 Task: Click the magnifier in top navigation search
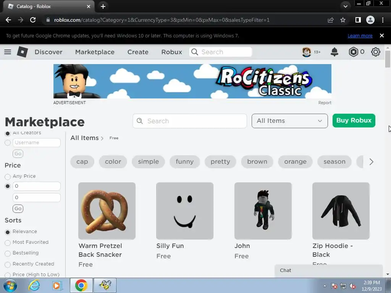point(194,52)
